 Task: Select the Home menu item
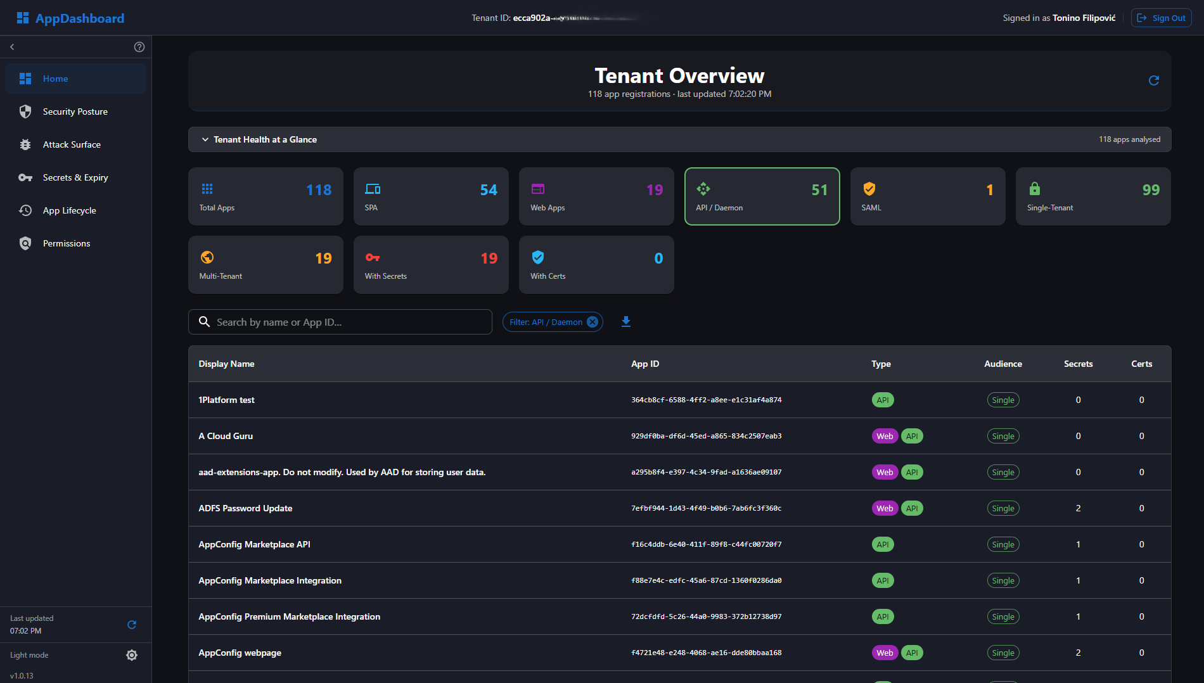coord(55,79)
